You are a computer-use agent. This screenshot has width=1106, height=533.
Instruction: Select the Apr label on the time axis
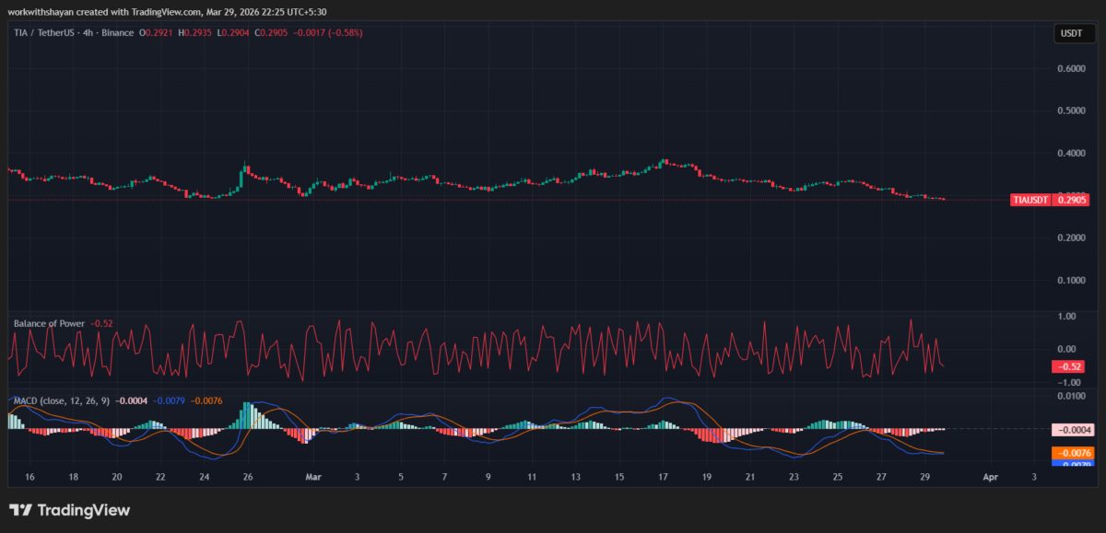coord(991,477)
